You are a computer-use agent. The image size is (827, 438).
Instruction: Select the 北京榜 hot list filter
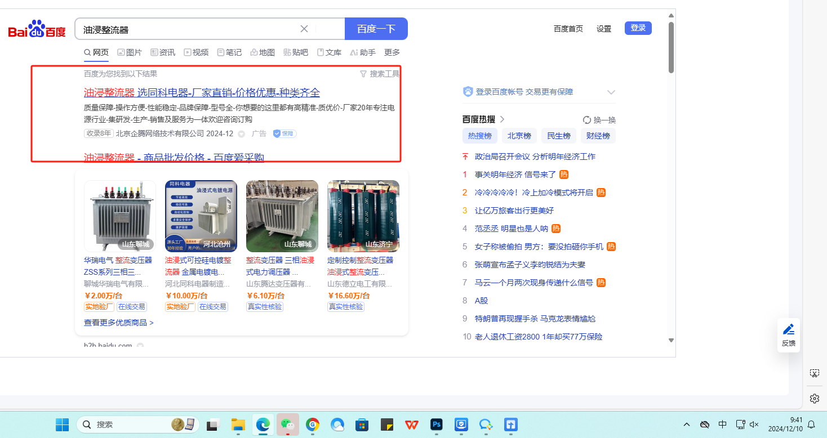click(x=519, y=136)
